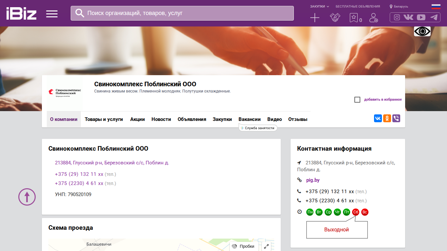Click the Чт weekday circle
This screenshot has width=447, height=251.
337,212
